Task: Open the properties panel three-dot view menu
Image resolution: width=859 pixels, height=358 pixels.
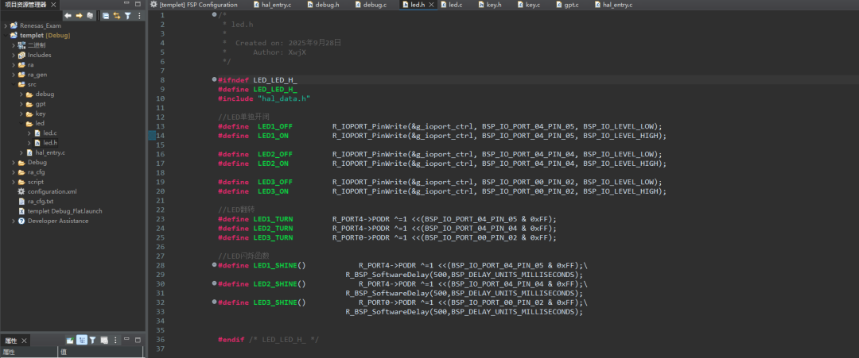Action: 116,340
